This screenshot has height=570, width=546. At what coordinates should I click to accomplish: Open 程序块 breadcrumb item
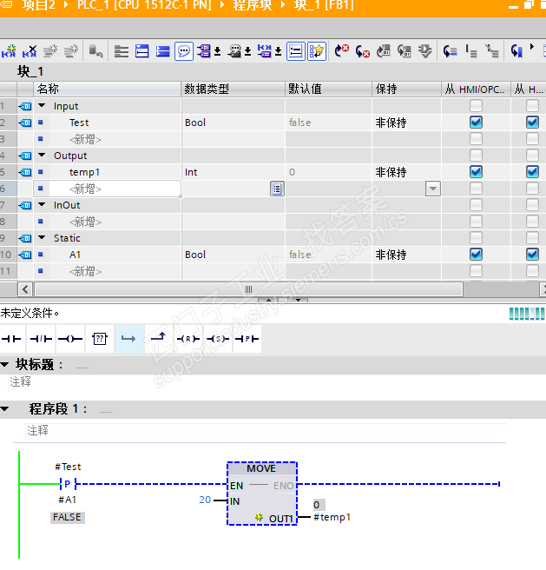252,5
